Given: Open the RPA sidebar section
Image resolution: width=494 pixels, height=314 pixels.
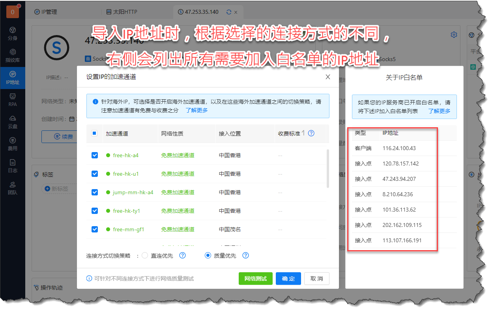Looking at the screenshot, I should pos(13,100).
